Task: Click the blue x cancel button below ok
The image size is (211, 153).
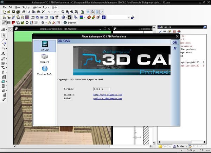Action: pos(175,48)
